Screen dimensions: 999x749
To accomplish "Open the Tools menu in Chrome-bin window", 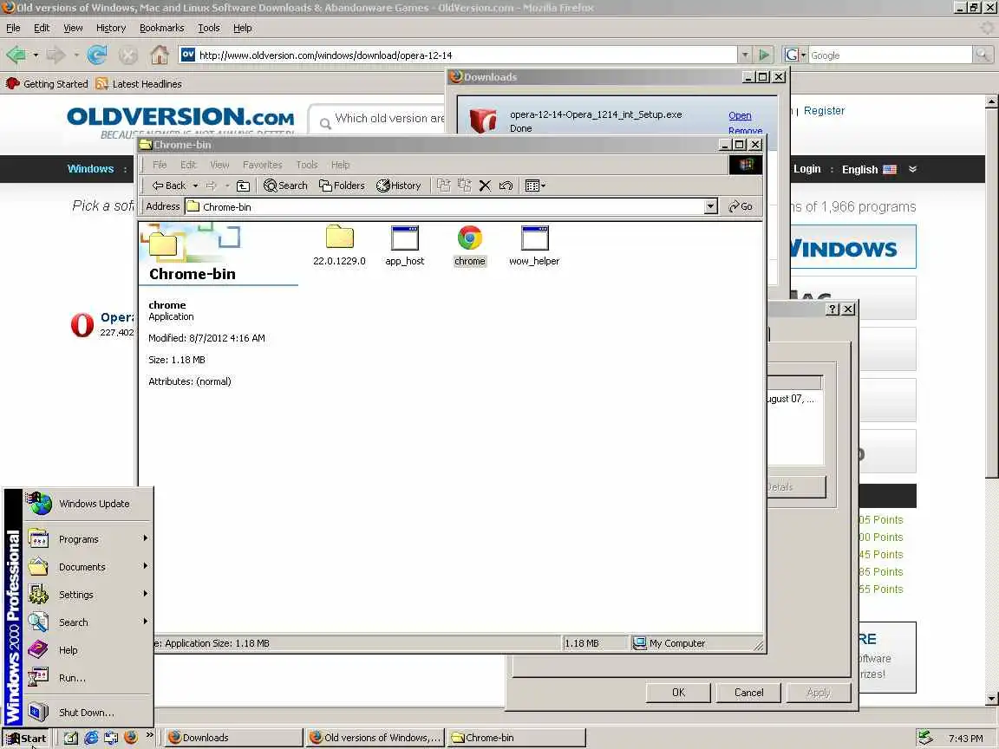I will pos(306,165).
